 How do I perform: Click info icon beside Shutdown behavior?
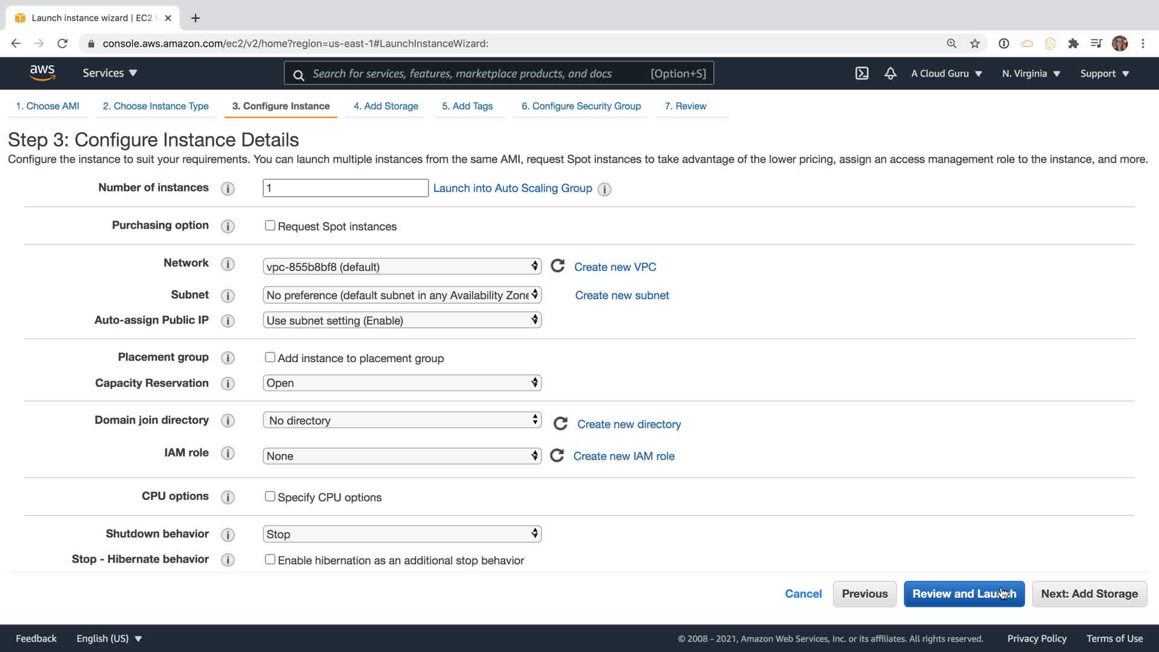[x=228, y=535]
